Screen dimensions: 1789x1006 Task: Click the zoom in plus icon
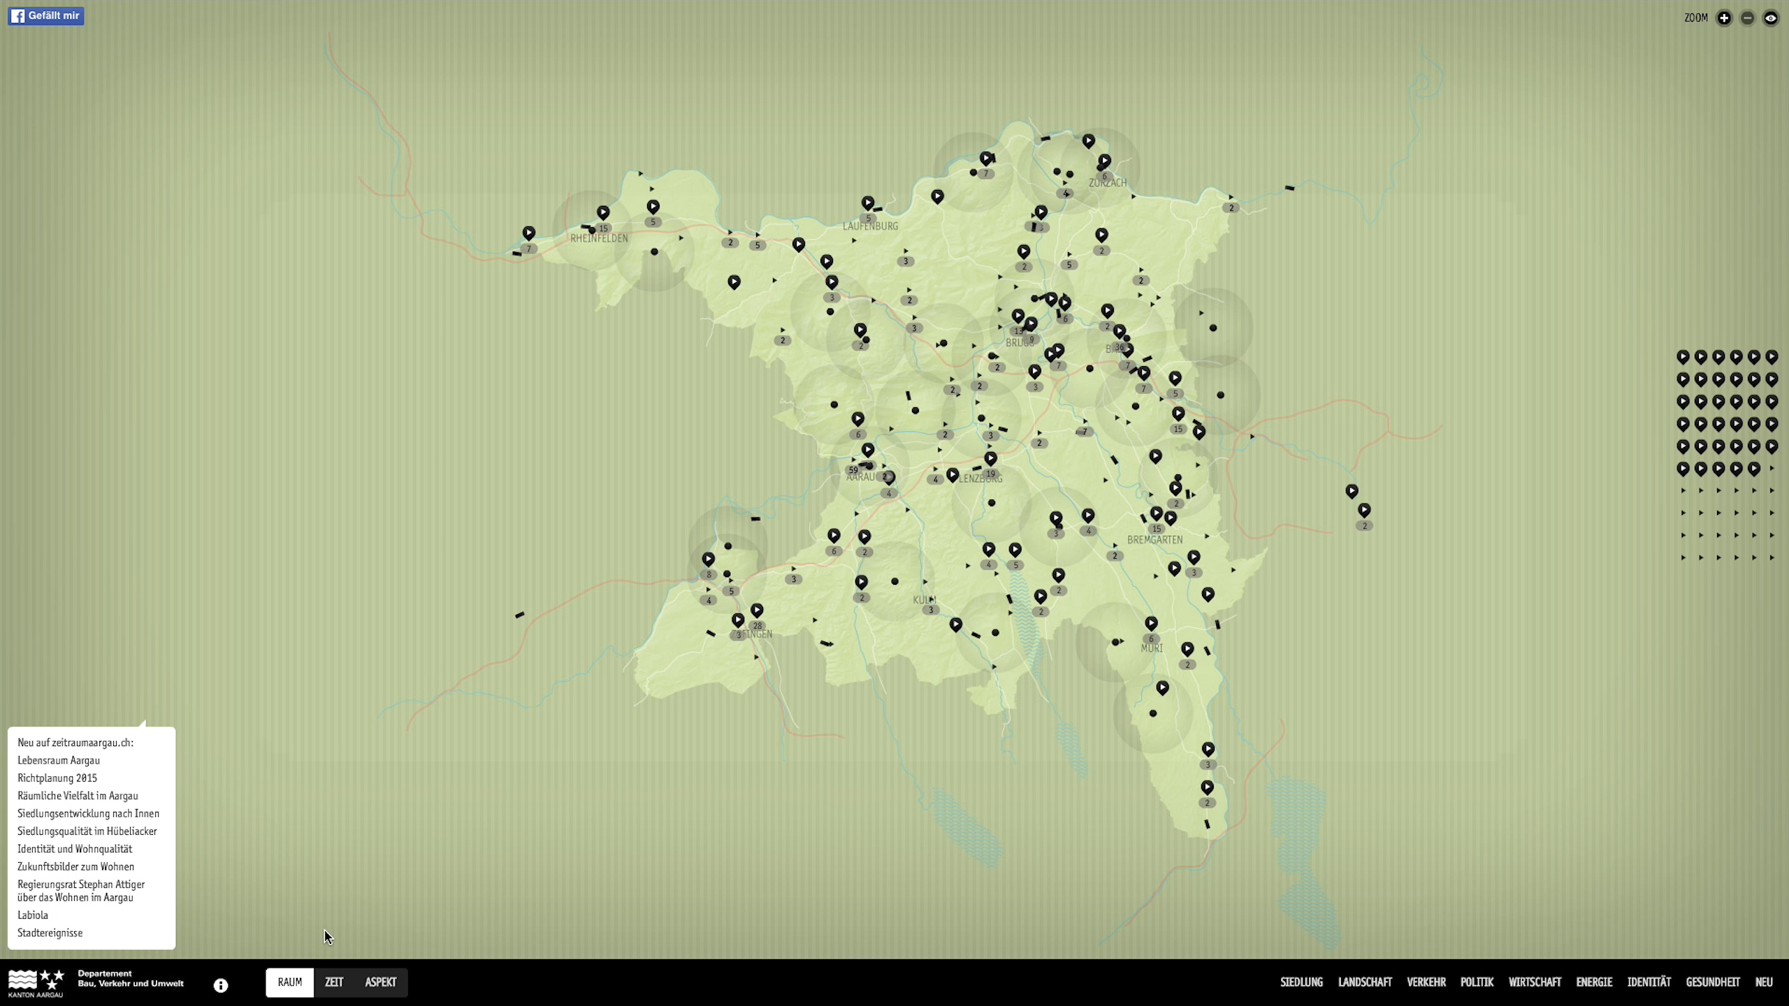pyautogui.click(x=1724, y=18)
